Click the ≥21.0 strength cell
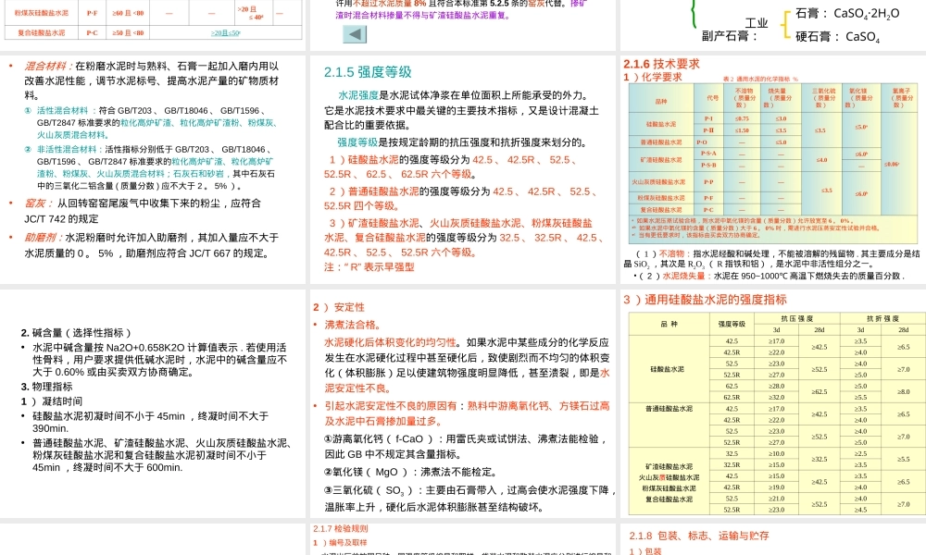 [x=776, y=499]
